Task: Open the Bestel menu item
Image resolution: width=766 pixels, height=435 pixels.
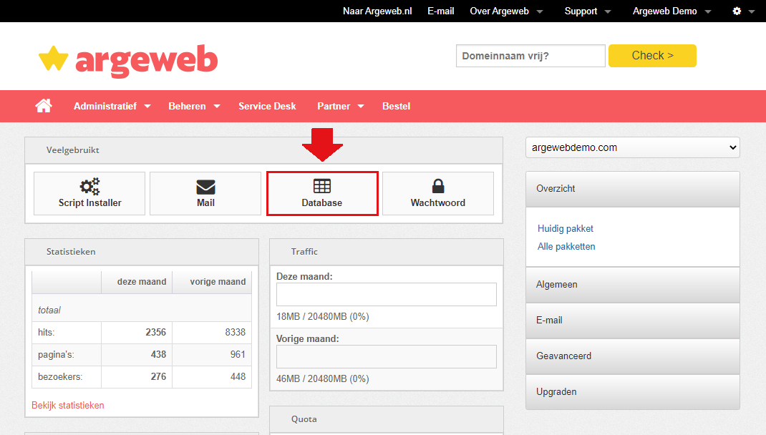Action: point(396,106)
